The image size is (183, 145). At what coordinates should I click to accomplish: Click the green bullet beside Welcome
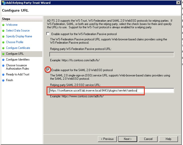[3, 25]
